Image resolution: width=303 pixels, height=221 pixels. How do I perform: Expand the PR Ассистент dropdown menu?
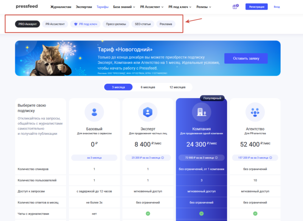coord(152,7)
